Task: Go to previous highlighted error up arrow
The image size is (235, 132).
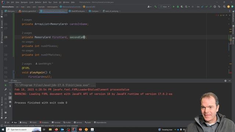Action: pyautogui.click(x=227, y=15)
